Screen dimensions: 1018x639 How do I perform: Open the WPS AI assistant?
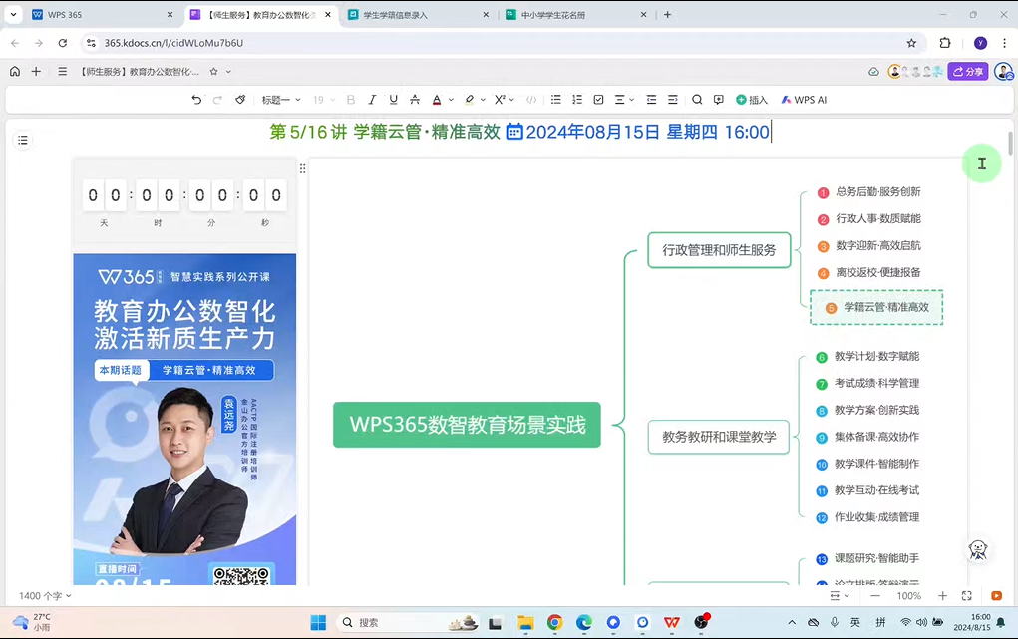[804, 100]
